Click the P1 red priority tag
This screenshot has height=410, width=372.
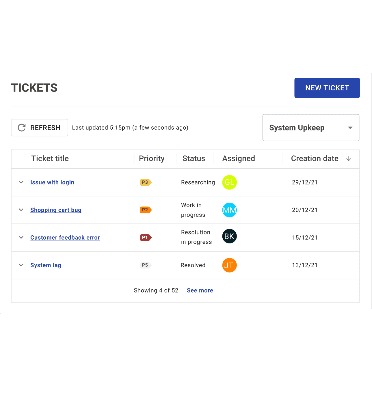click(146, 238)
